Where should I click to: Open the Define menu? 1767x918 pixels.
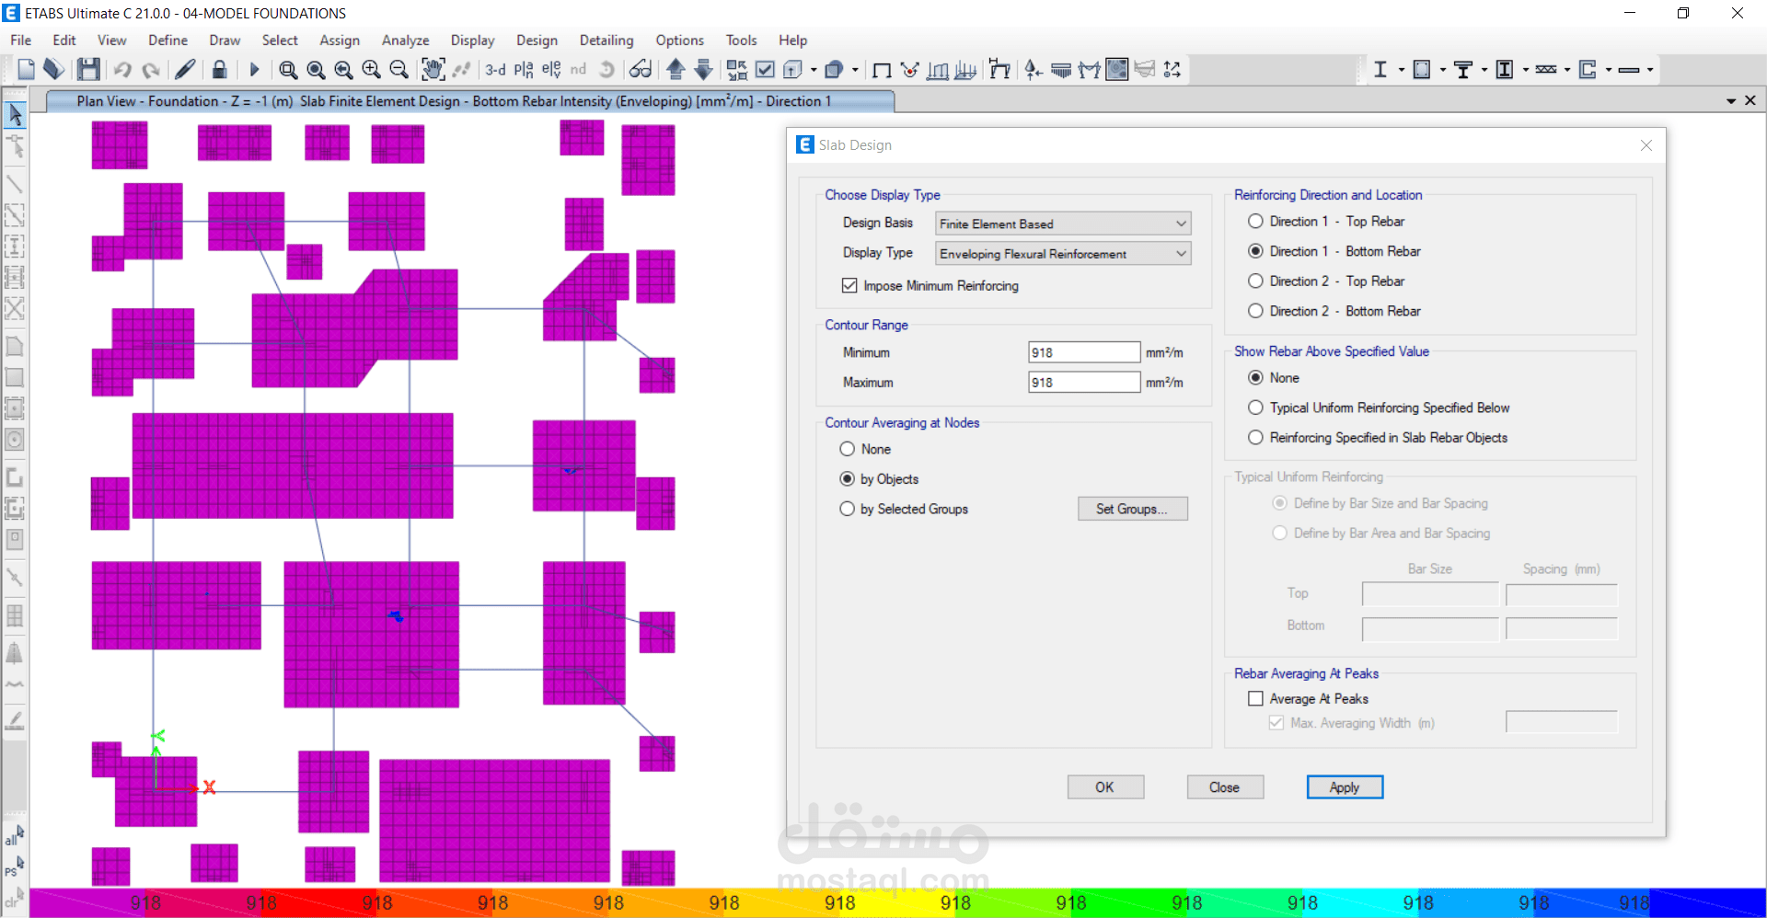coord(167,40)
